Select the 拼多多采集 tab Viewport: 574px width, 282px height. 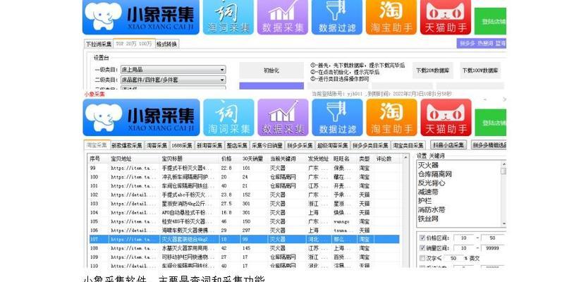(x=300, y=145)
